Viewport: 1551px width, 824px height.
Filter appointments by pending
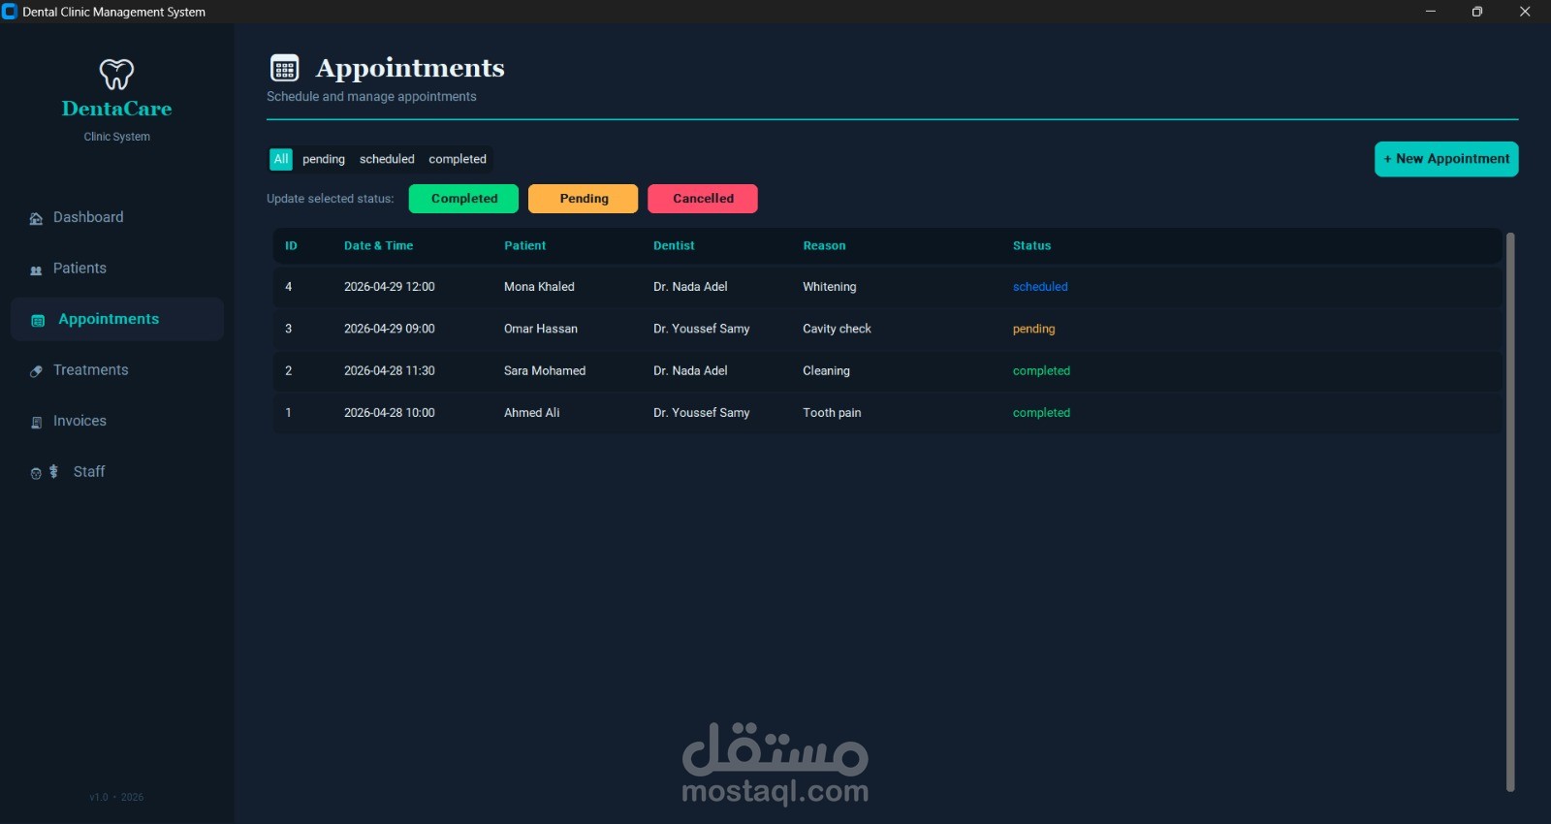click(324, 159)
